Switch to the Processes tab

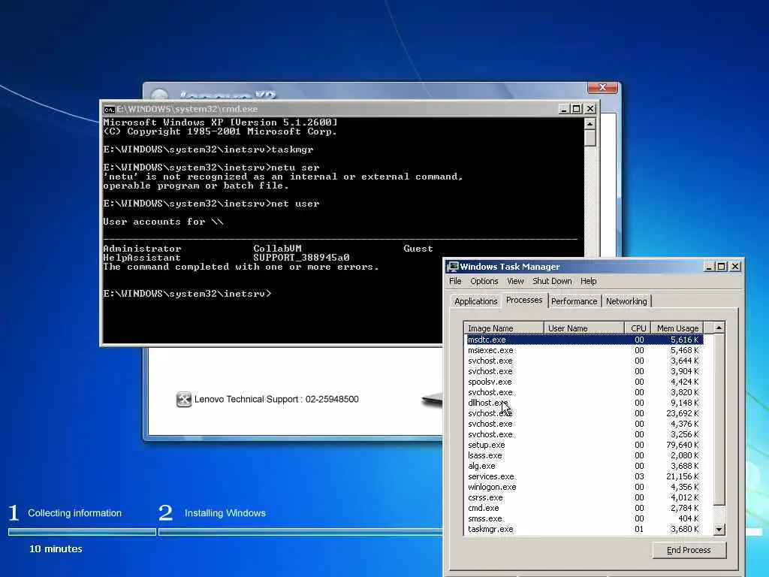tap(524, 300)
